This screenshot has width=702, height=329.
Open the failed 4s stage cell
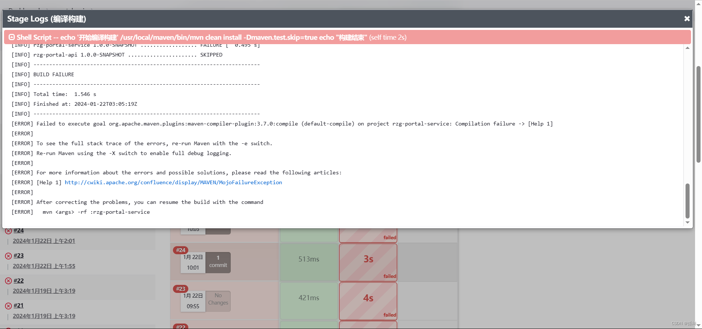[368, 301]
